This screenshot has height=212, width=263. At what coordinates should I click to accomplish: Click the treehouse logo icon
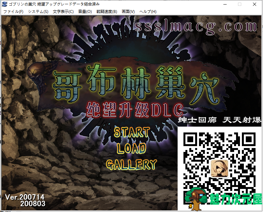point(196,199)
